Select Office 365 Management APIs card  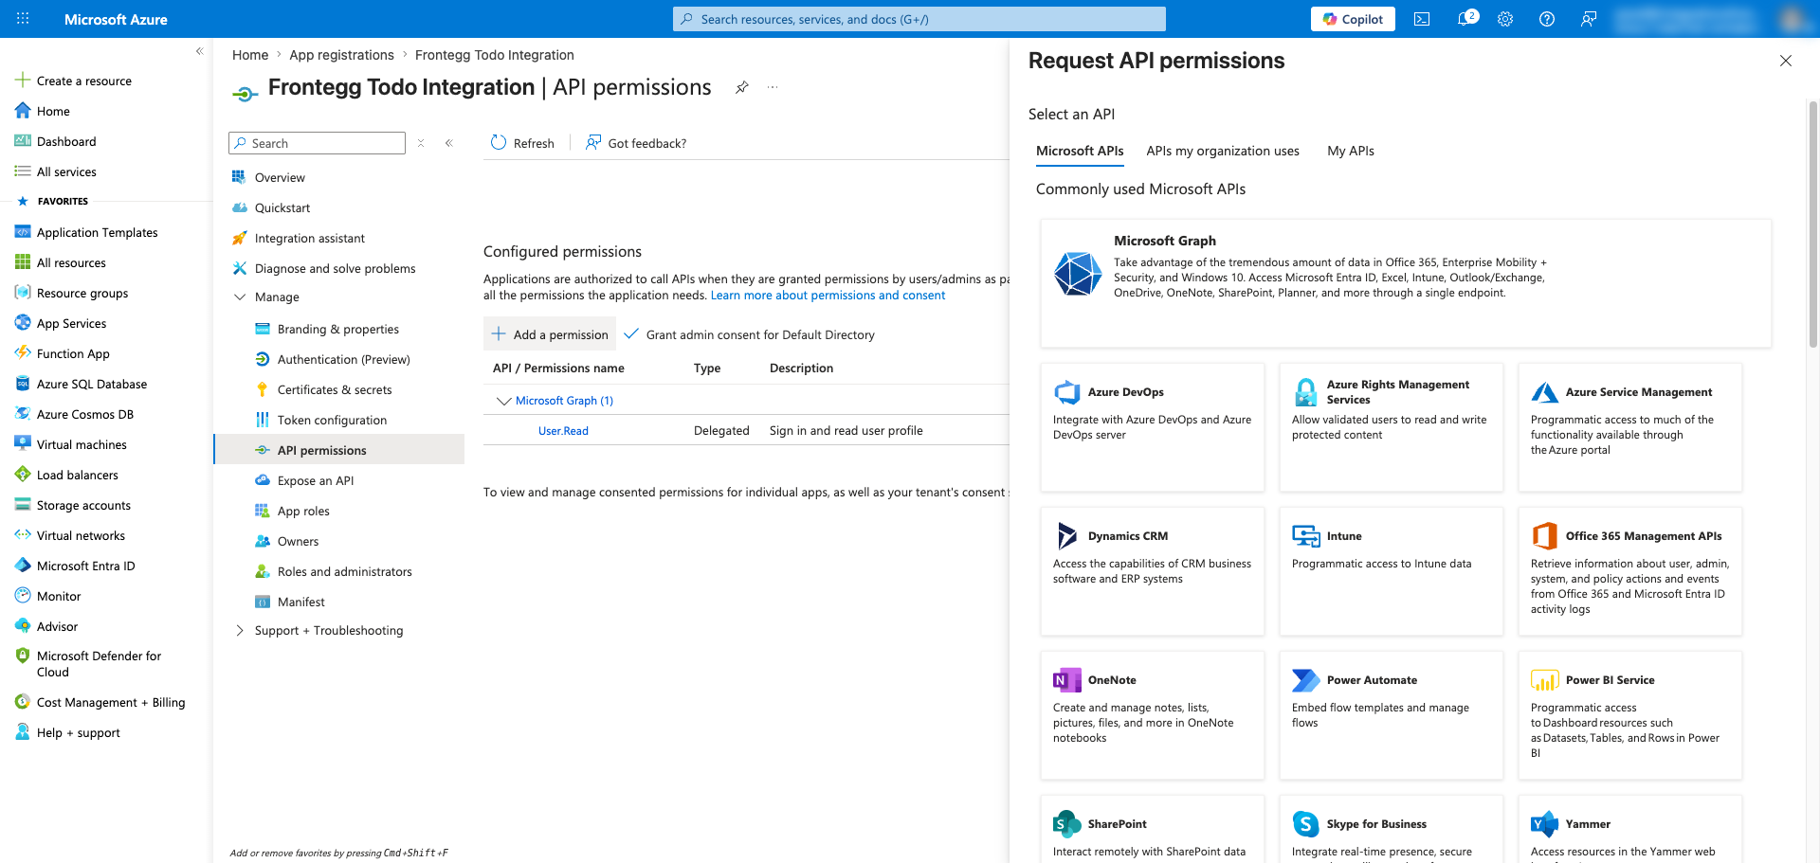[x=1630, y=571]
